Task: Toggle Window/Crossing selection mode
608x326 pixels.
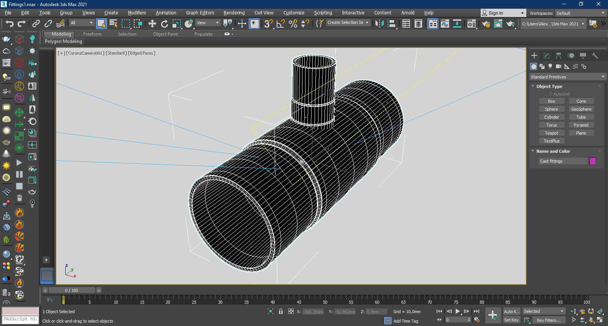Action: 138,24
